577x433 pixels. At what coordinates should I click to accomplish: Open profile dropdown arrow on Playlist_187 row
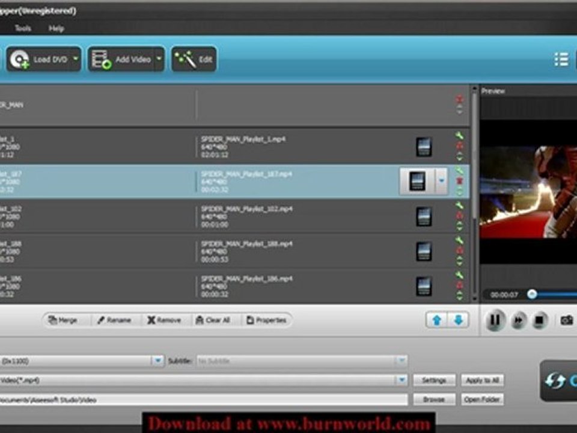point(441,181)
